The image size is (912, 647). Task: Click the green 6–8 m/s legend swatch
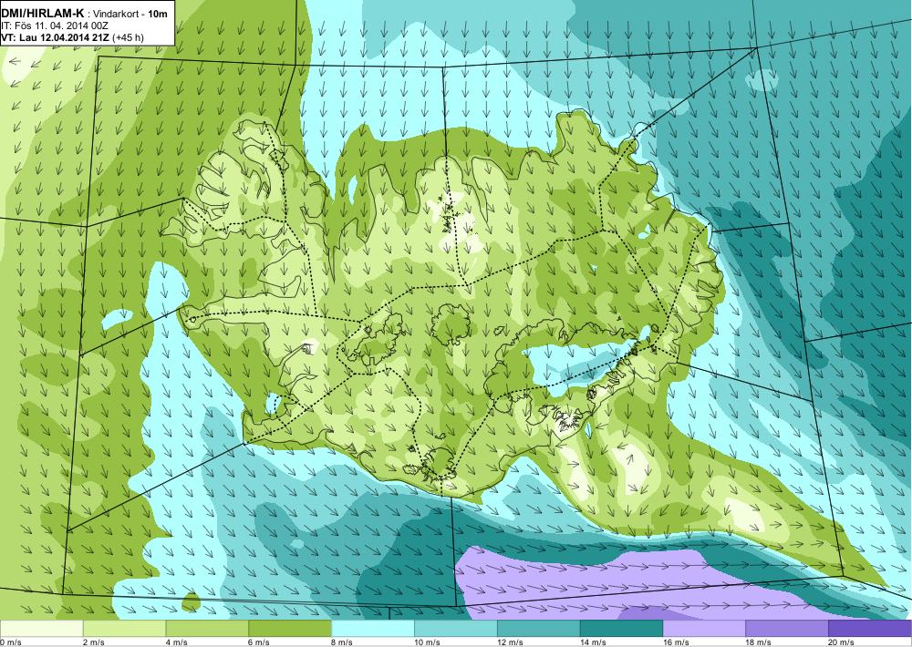290,629
